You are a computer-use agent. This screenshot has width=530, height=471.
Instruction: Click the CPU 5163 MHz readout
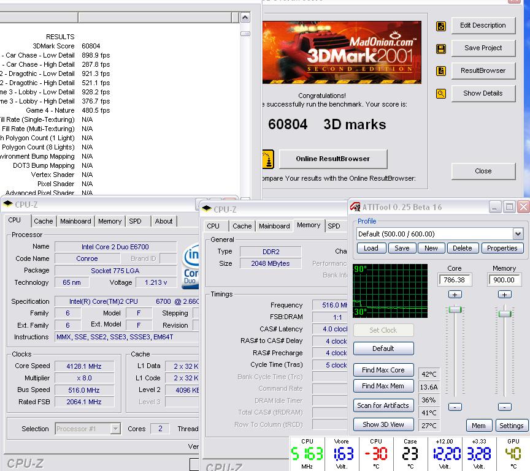[x=307, y=453]
